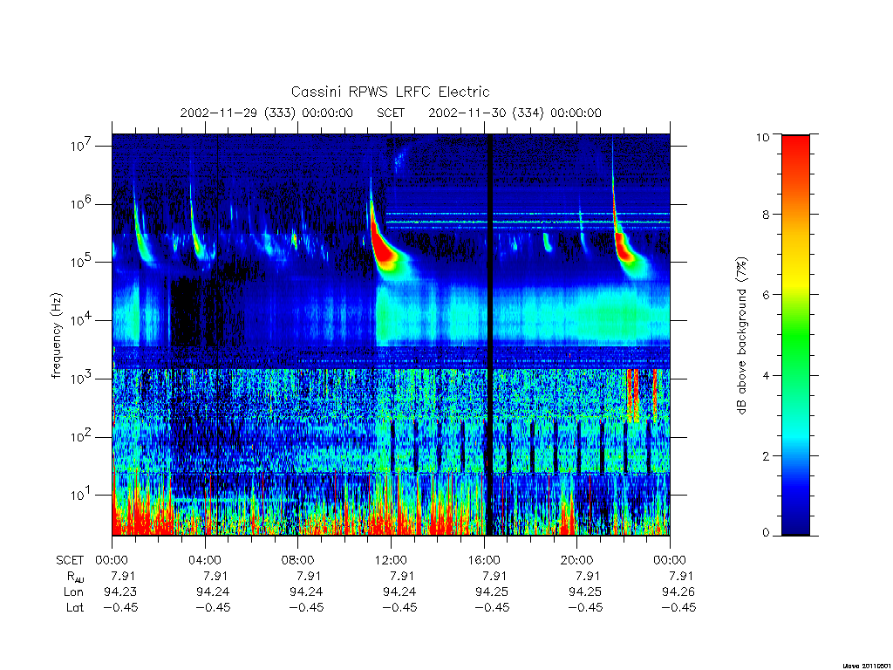Click the colorbar tick label 6

click(766, 295)
